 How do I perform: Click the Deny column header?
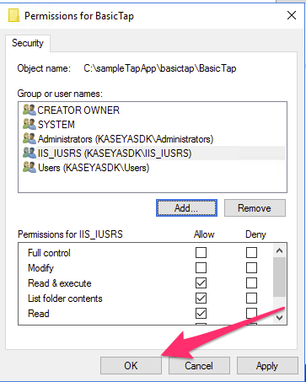[x=255, y=234]
